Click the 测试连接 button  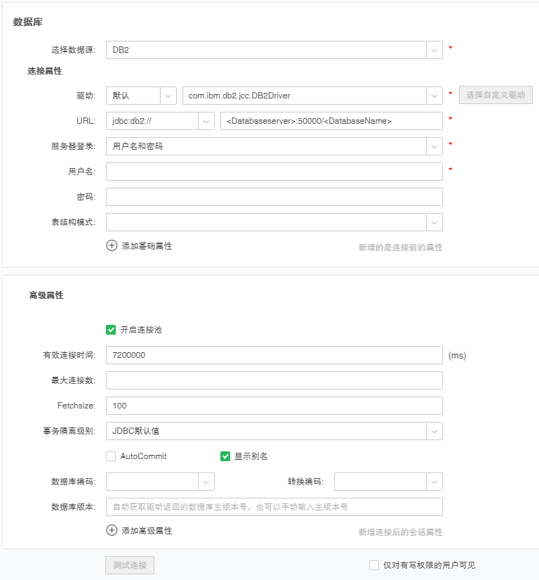(130, 565)
